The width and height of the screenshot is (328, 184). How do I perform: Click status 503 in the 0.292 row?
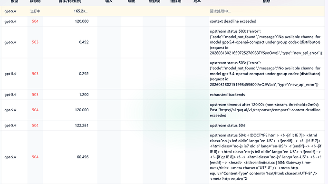35,74
